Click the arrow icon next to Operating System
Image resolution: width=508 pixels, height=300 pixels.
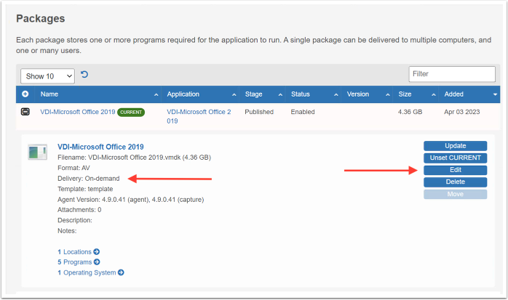121,272
